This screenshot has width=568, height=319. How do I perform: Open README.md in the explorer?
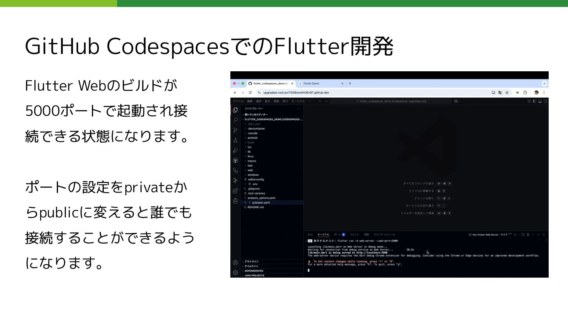[272, 207]
